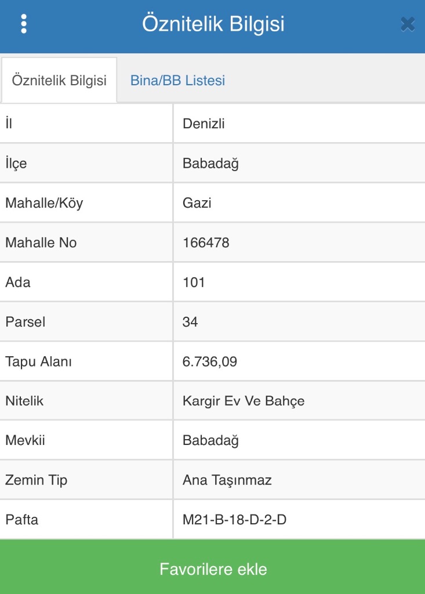Screen dimensions: 425x594
Task: Click Tapu Alanı value 6.736,09
Action: (x=209, y=361)
